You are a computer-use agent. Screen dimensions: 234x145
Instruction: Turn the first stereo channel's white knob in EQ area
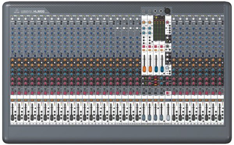click(x=118, y=28)
